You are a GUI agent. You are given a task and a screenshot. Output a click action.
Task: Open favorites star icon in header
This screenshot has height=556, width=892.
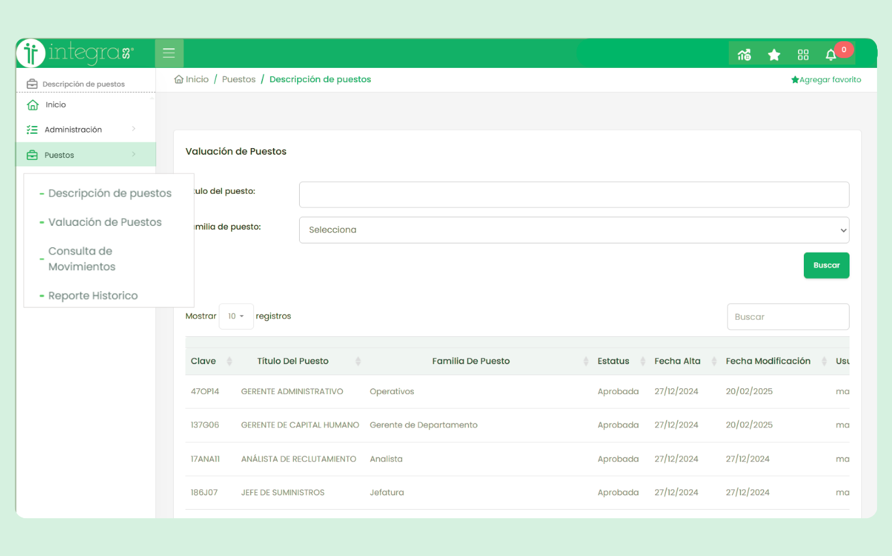(774, 55)
